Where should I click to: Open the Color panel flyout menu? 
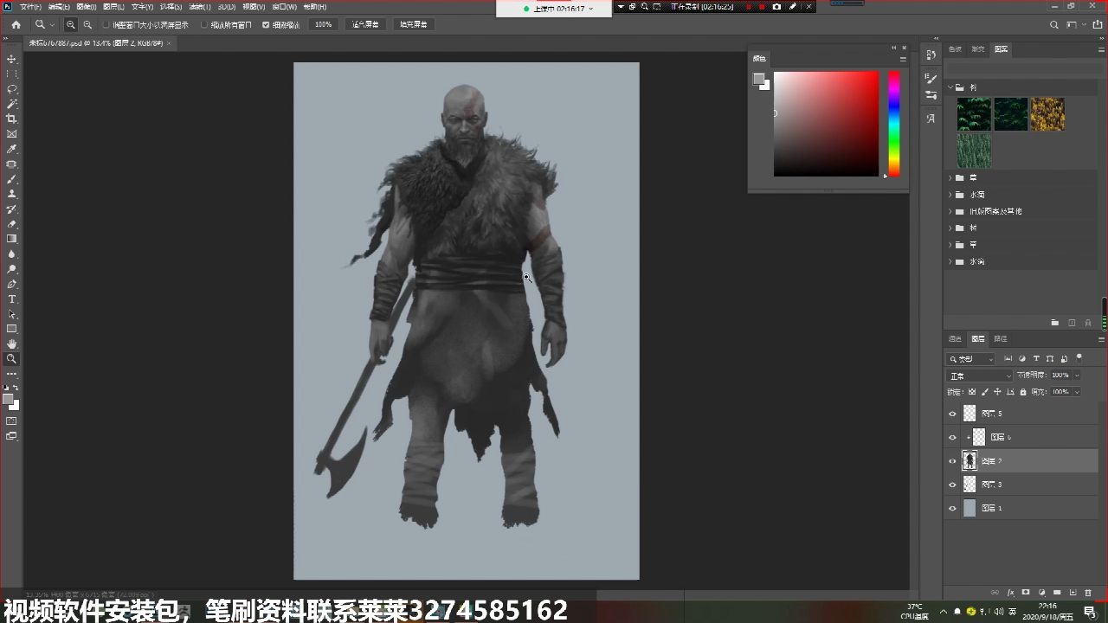tap(903, 59)
